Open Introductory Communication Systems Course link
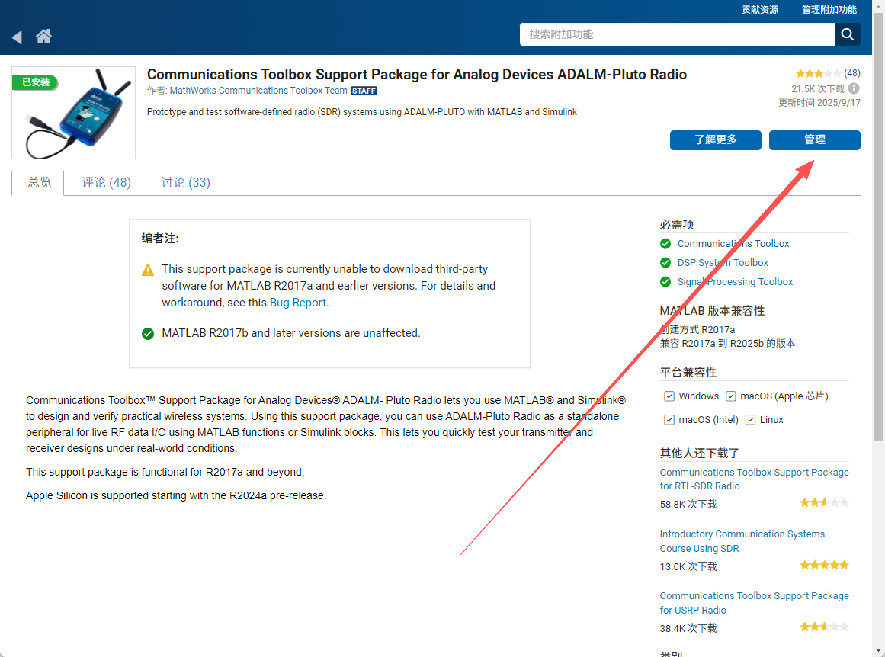 [x=742, y=541]
